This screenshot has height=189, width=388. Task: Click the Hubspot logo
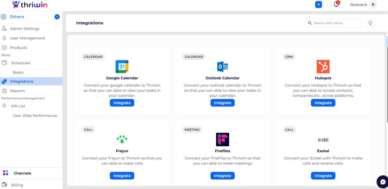[x=323, y=67]
